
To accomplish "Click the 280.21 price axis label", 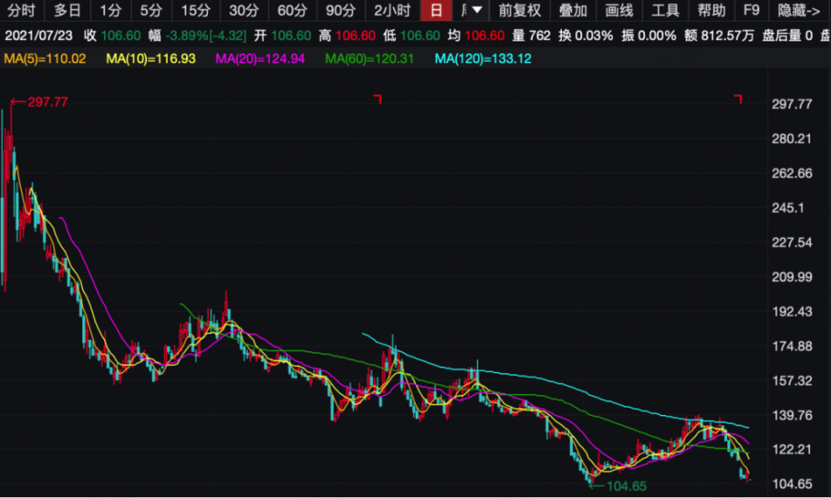I will click(x=792, y=139).
